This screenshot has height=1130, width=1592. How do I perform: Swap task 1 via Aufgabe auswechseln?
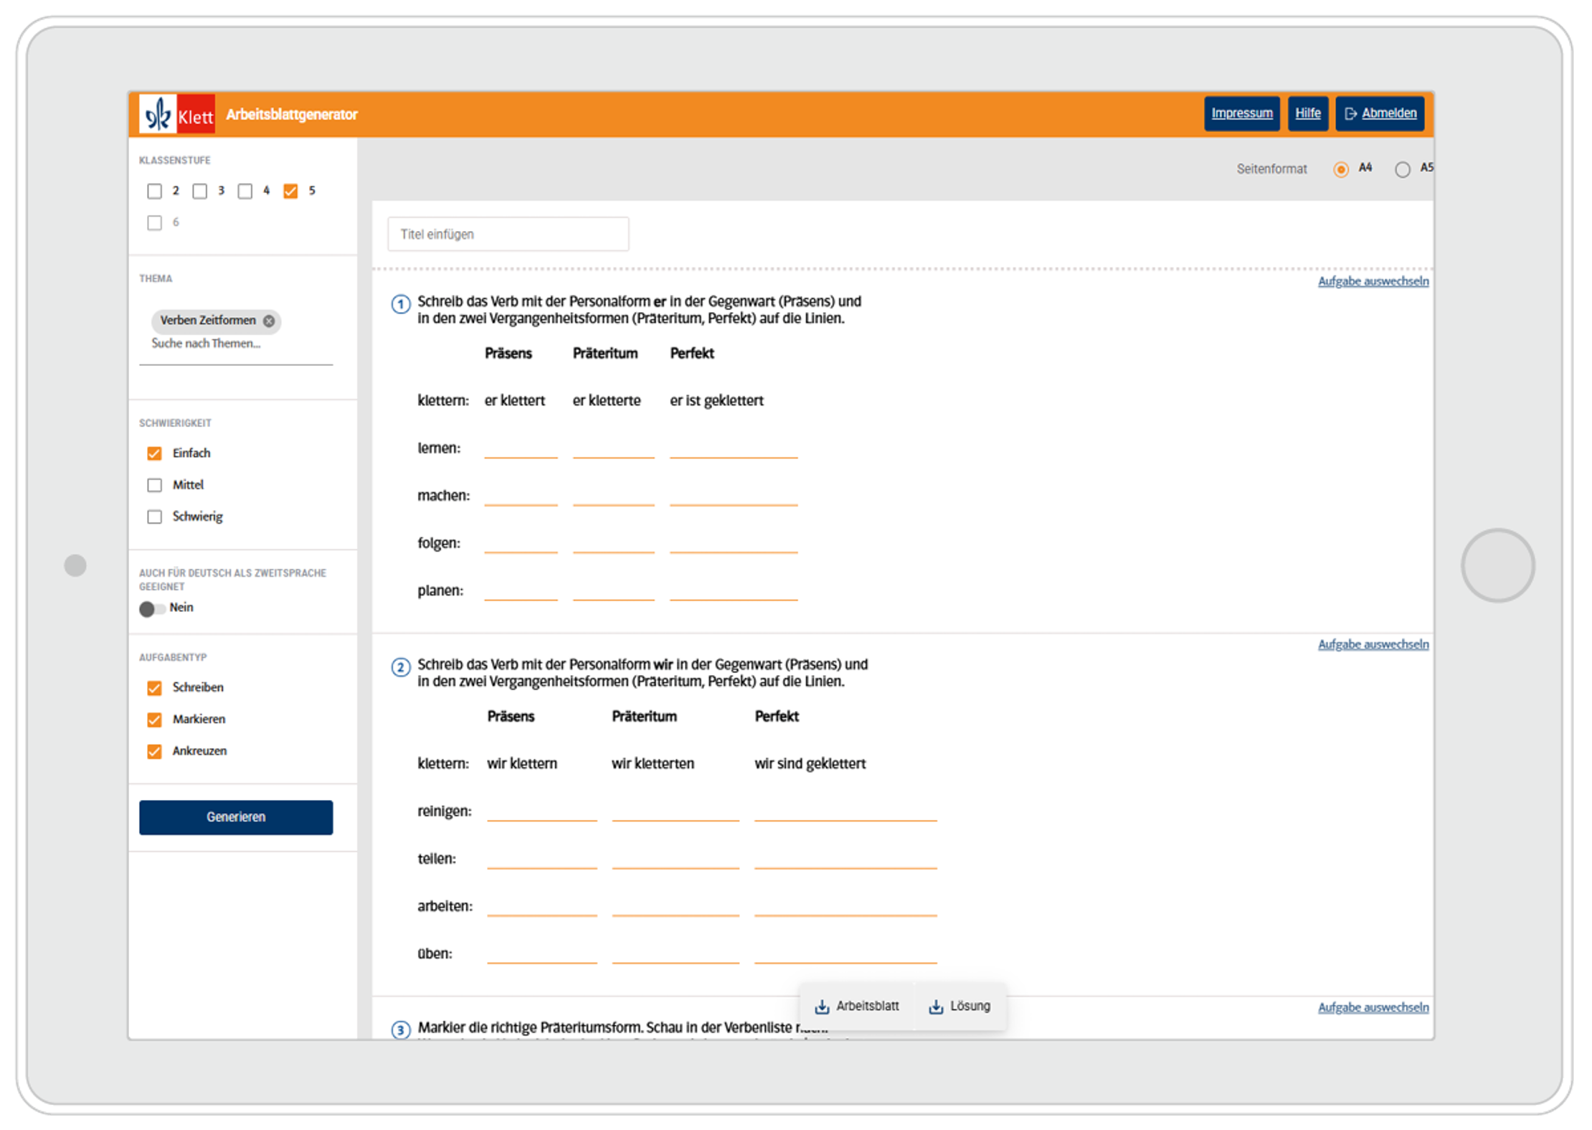click(1373, 281)
